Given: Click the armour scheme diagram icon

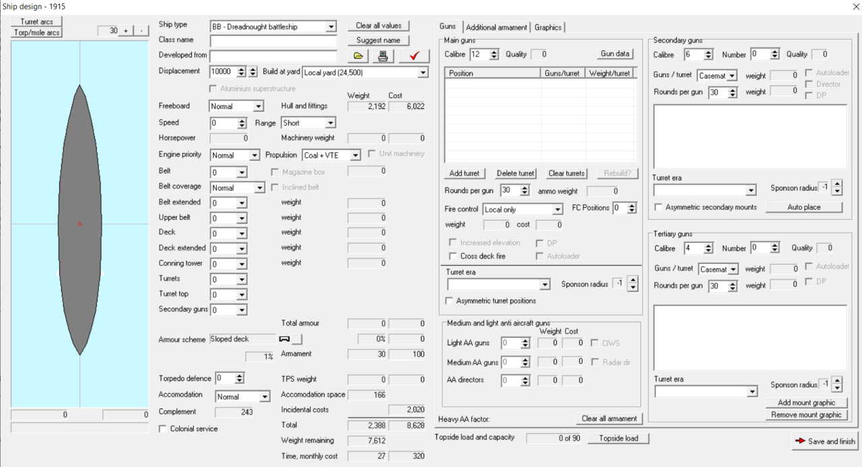Looking at the screenshot, I should 284,338.
